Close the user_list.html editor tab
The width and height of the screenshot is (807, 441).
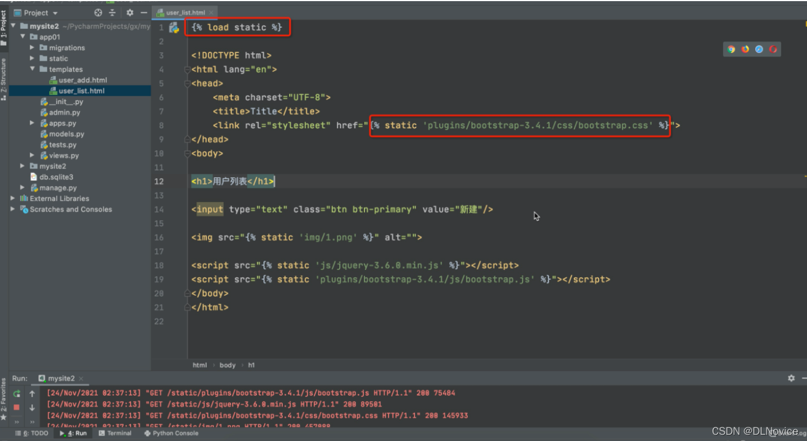pos(211,12)
